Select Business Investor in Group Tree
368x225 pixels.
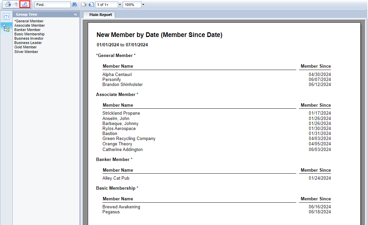(x=29, y=38)
